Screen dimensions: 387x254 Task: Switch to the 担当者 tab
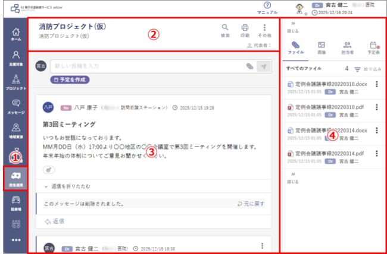[347, 48]
